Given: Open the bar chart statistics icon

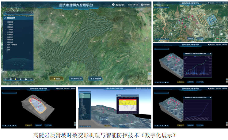Looking at the screenshot, I should (31, 80).
